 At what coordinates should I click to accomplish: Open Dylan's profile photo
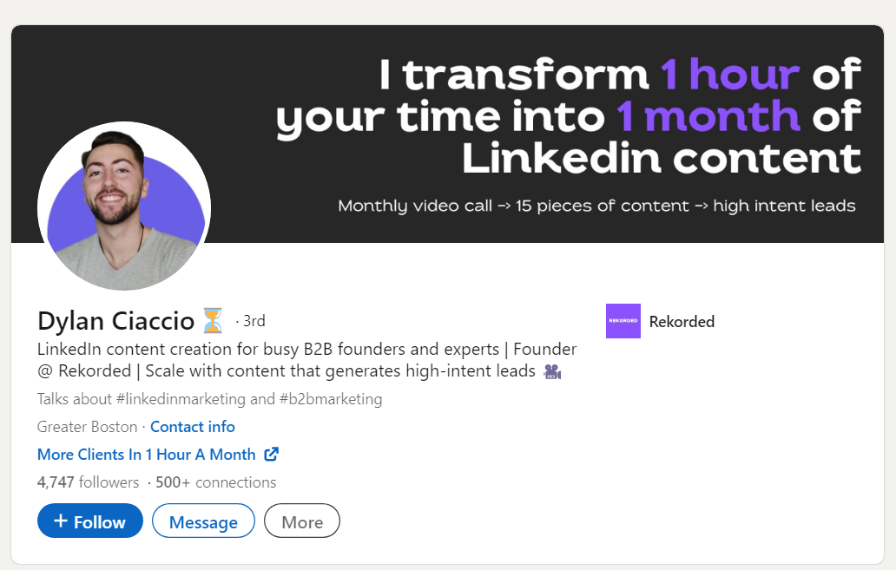pos(123,206)
